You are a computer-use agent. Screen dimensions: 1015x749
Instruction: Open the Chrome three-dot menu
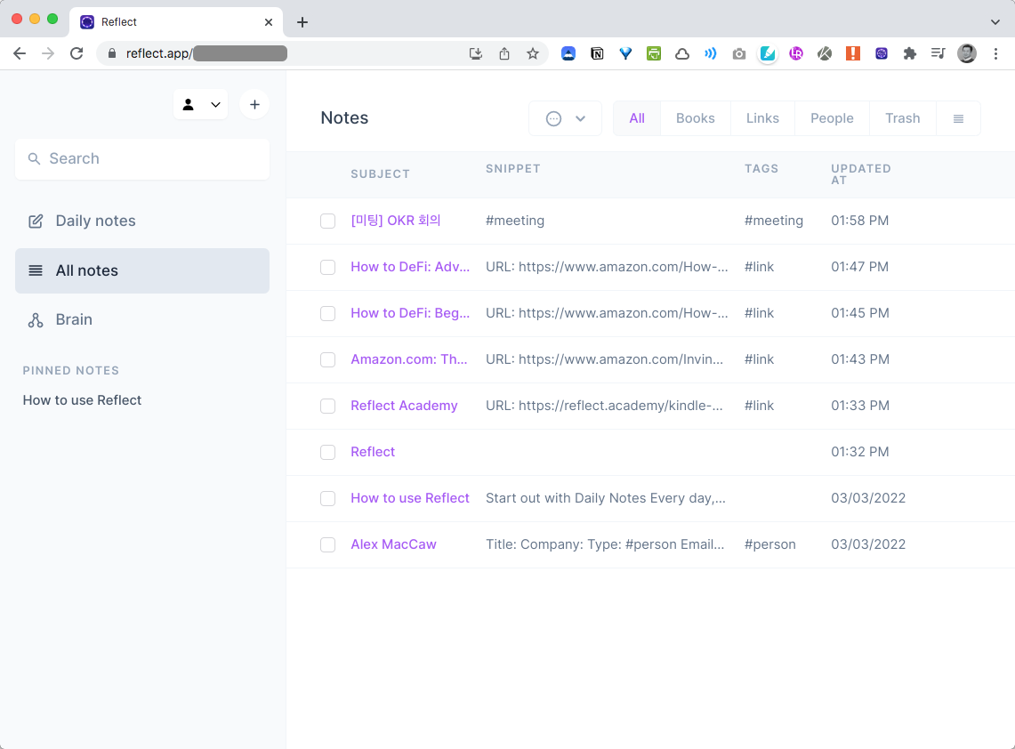click(995, 53)
